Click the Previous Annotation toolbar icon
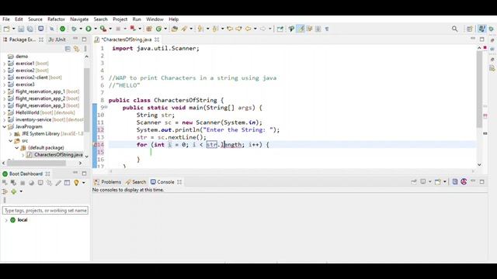The height and width of the screenshot is (279, 497). pyautogui.click(x=215, y=29)
